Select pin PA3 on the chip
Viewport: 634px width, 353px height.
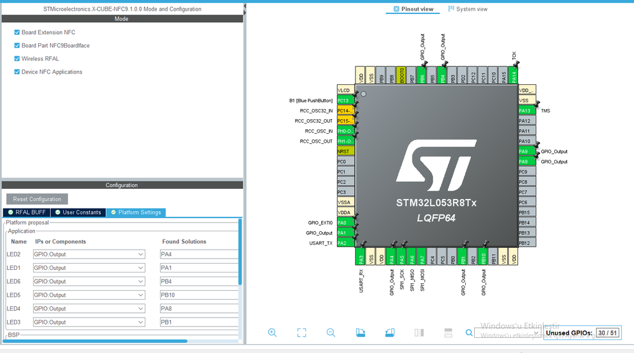pos(360,256)
